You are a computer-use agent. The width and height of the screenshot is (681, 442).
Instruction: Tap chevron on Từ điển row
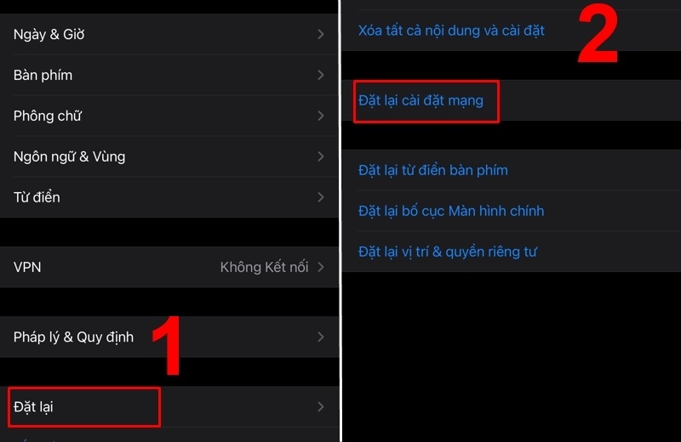(321, 197)
